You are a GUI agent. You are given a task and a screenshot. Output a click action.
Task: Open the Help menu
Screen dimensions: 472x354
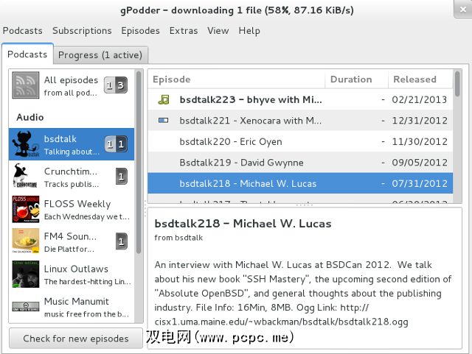coord(249,31)
